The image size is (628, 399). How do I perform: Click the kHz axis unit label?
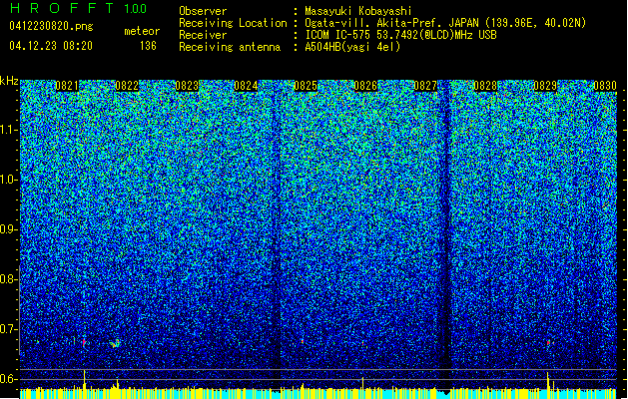[9, 81]
